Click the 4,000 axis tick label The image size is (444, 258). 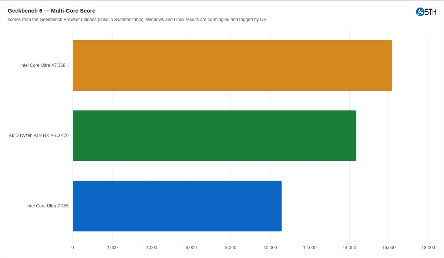(152, 247)
